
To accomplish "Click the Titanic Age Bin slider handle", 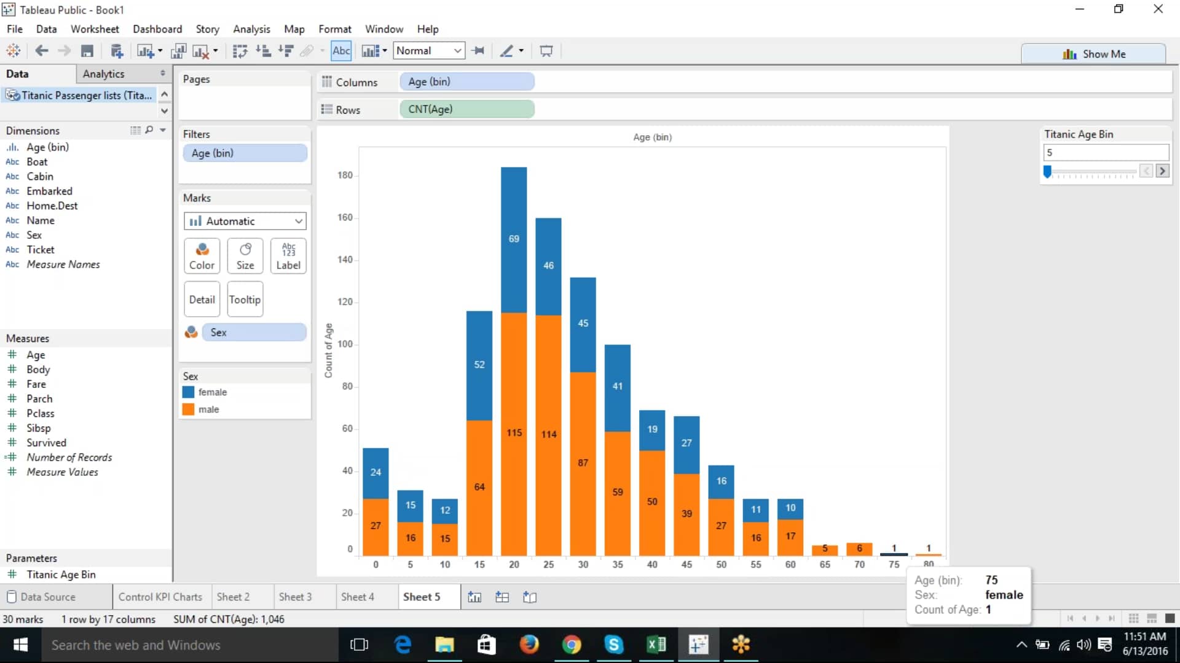I will tap(1047, 171).
